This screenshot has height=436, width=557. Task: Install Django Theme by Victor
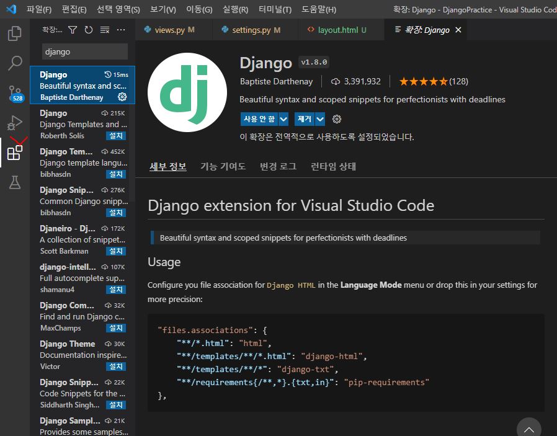(116, 367)
